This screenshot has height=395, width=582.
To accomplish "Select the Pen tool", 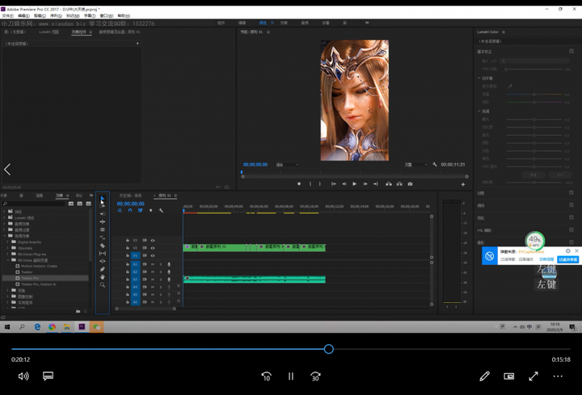I will [x=103, y=269].
